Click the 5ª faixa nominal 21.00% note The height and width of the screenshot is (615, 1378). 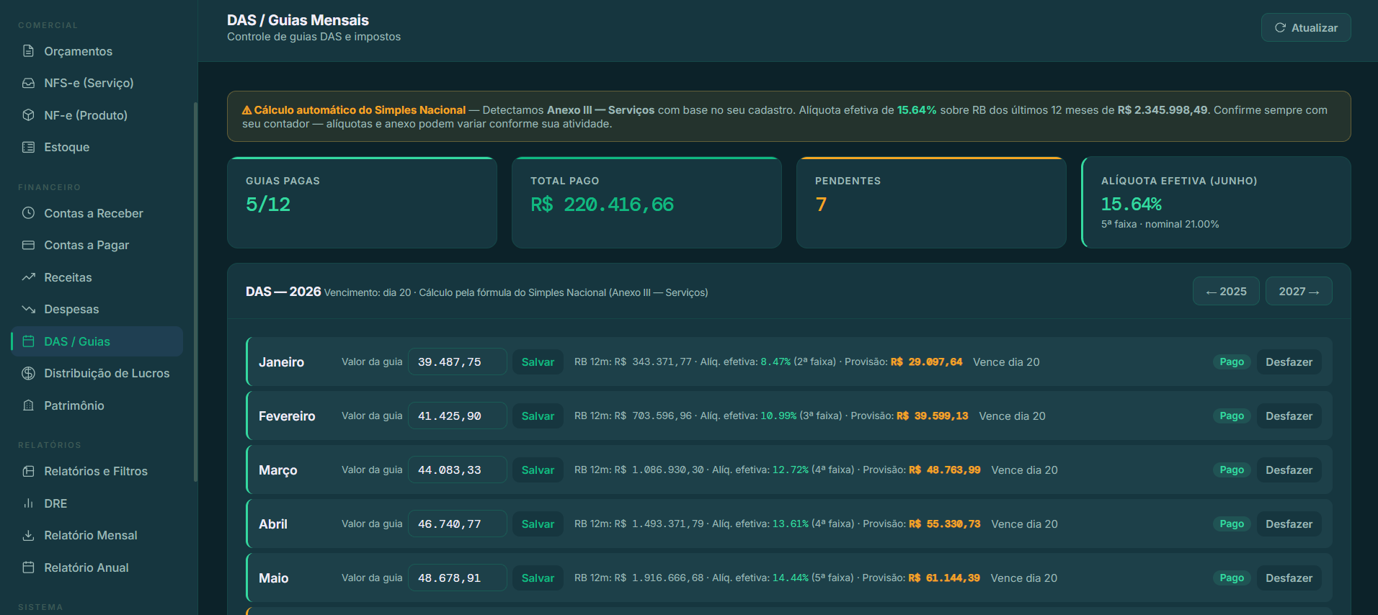tap(1160, 224)
